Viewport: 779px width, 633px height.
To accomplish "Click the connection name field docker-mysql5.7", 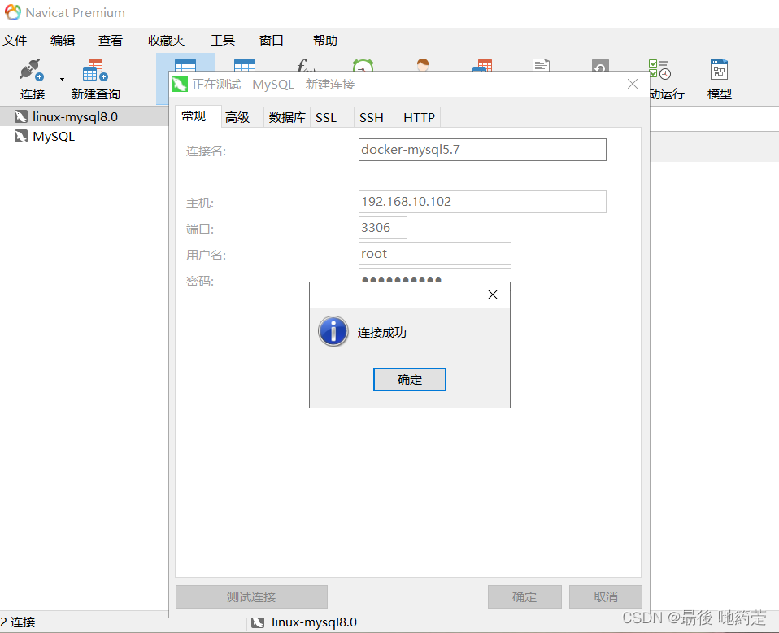I will 482,150.
